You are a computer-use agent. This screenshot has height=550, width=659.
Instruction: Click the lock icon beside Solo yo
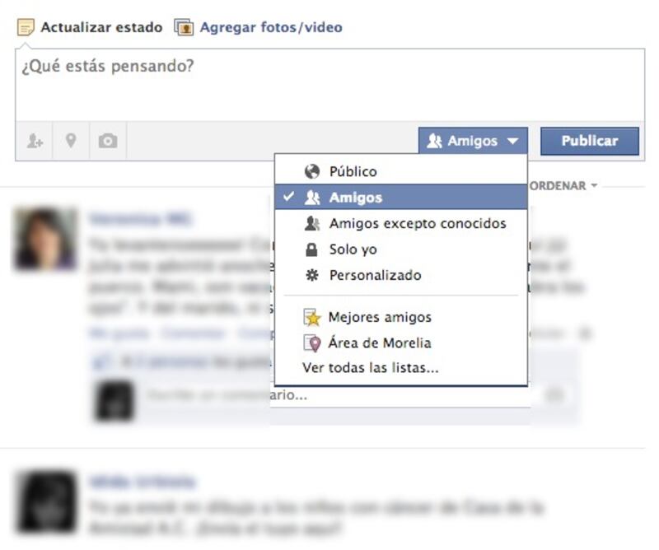point(311,249)
